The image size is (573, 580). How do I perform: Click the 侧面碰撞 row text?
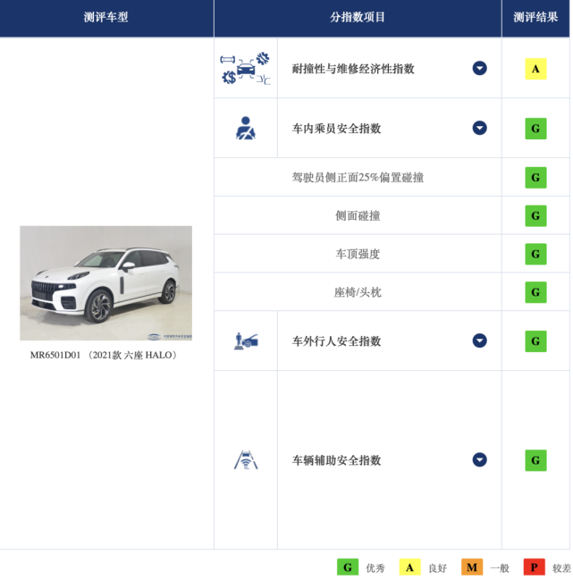tap(358, 215)
